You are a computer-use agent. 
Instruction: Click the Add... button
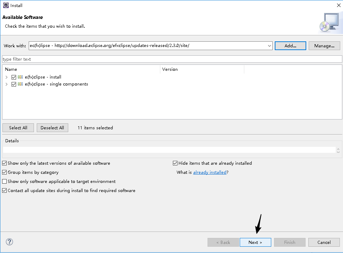pos(290,46)
